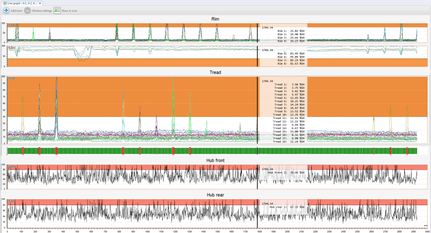Image resolution: width=431 pixels, height=233 pixels.
Task: Click the Window settings text label
Action: point(42,11)
